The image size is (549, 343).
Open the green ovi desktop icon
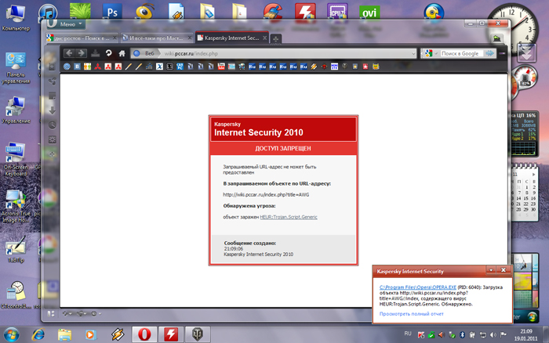click(369, 13)
